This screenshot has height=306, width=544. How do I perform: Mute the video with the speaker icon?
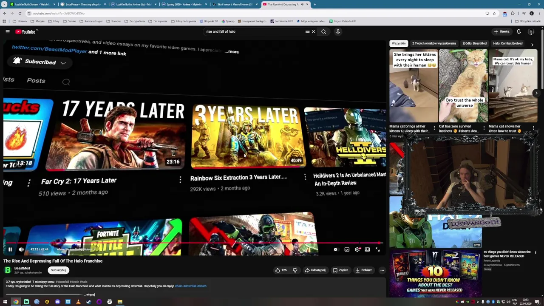point(21,249)
